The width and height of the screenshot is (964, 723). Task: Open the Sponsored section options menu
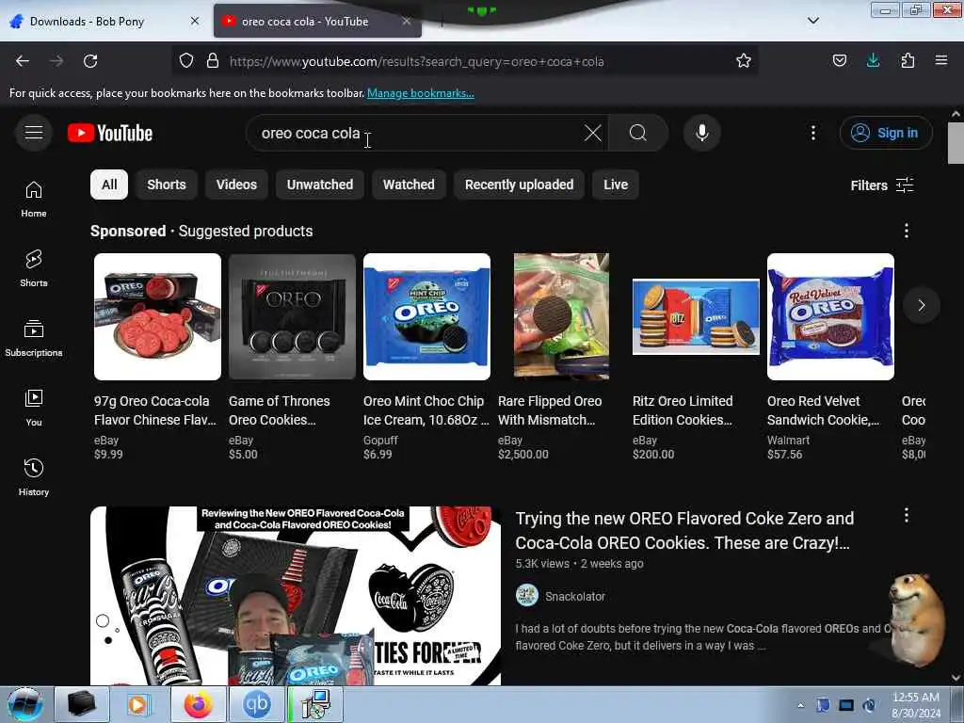coord(907,231)
